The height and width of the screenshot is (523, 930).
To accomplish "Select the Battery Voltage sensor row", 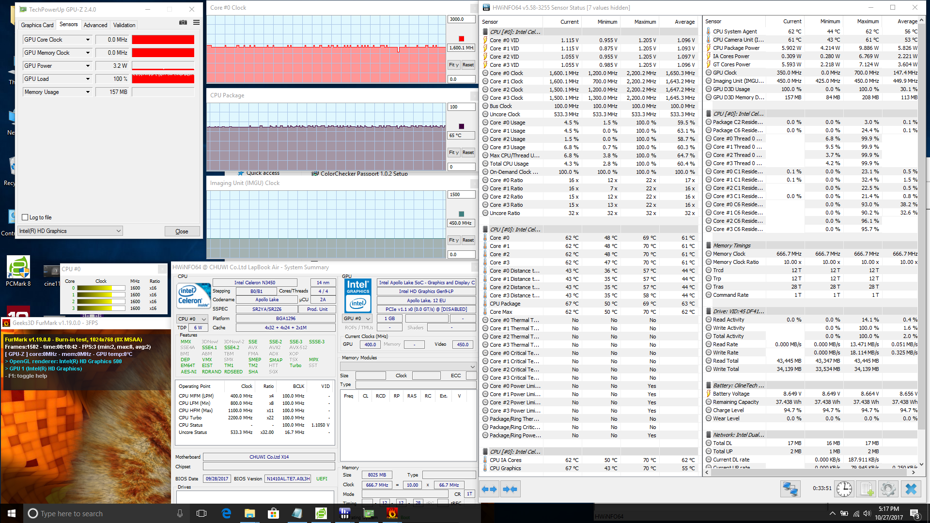I will pos(811,394).
